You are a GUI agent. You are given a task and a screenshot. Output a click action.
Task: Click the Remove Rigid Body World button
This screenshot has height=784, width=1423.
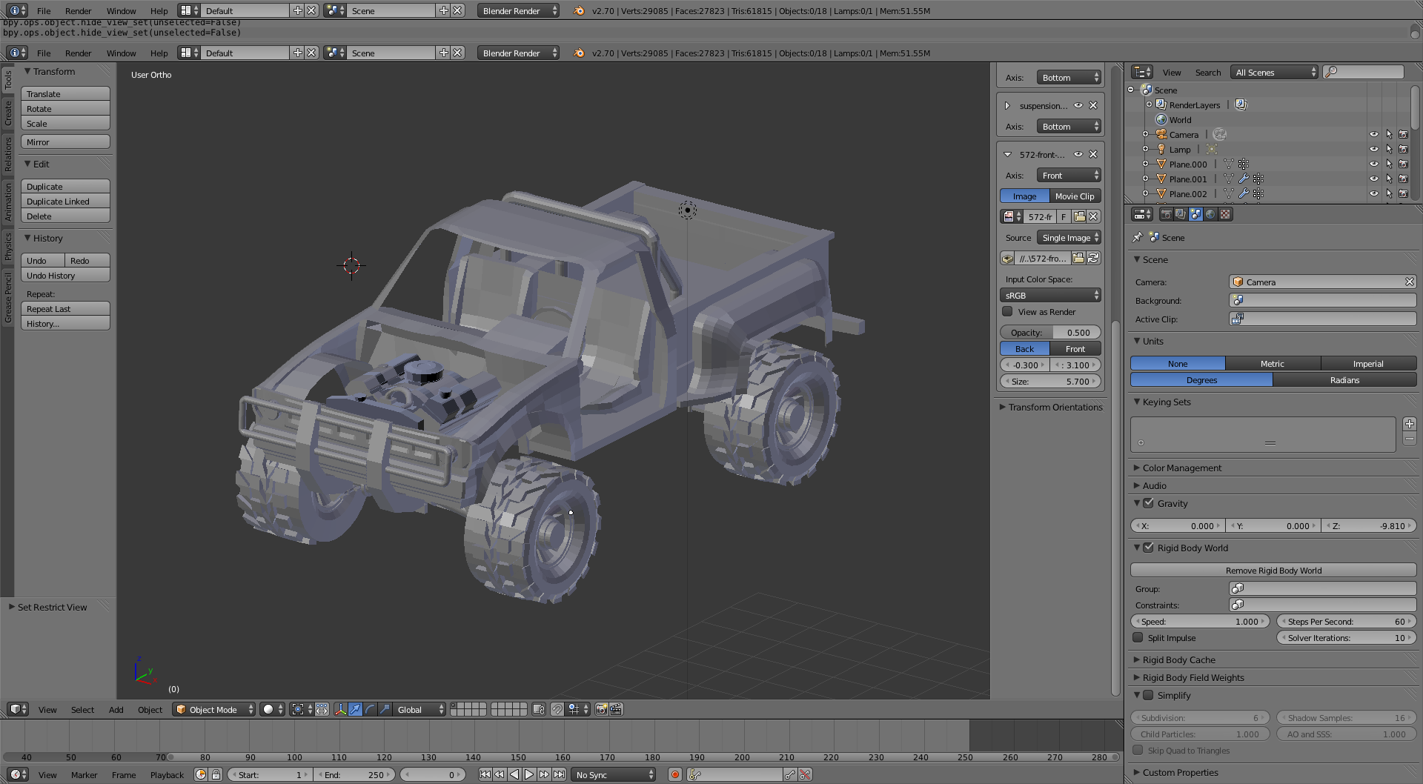(1273, 570)
